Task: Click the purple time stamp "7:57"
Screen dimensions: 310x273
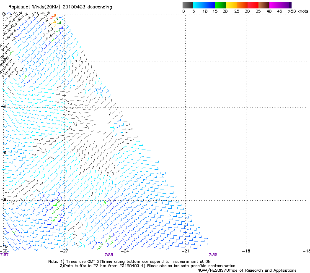Action: [x=4, y=255]
